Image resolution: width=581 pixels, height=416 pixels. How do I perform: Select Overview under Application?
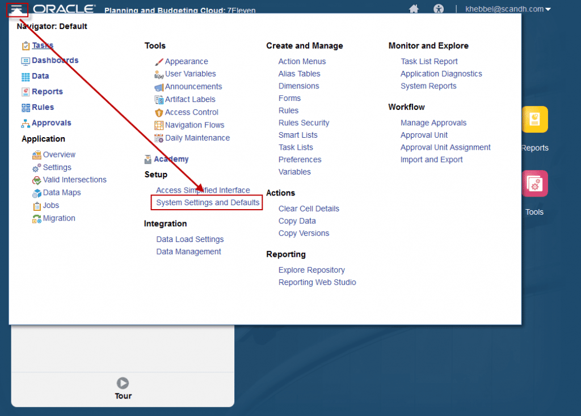[58, 154]
